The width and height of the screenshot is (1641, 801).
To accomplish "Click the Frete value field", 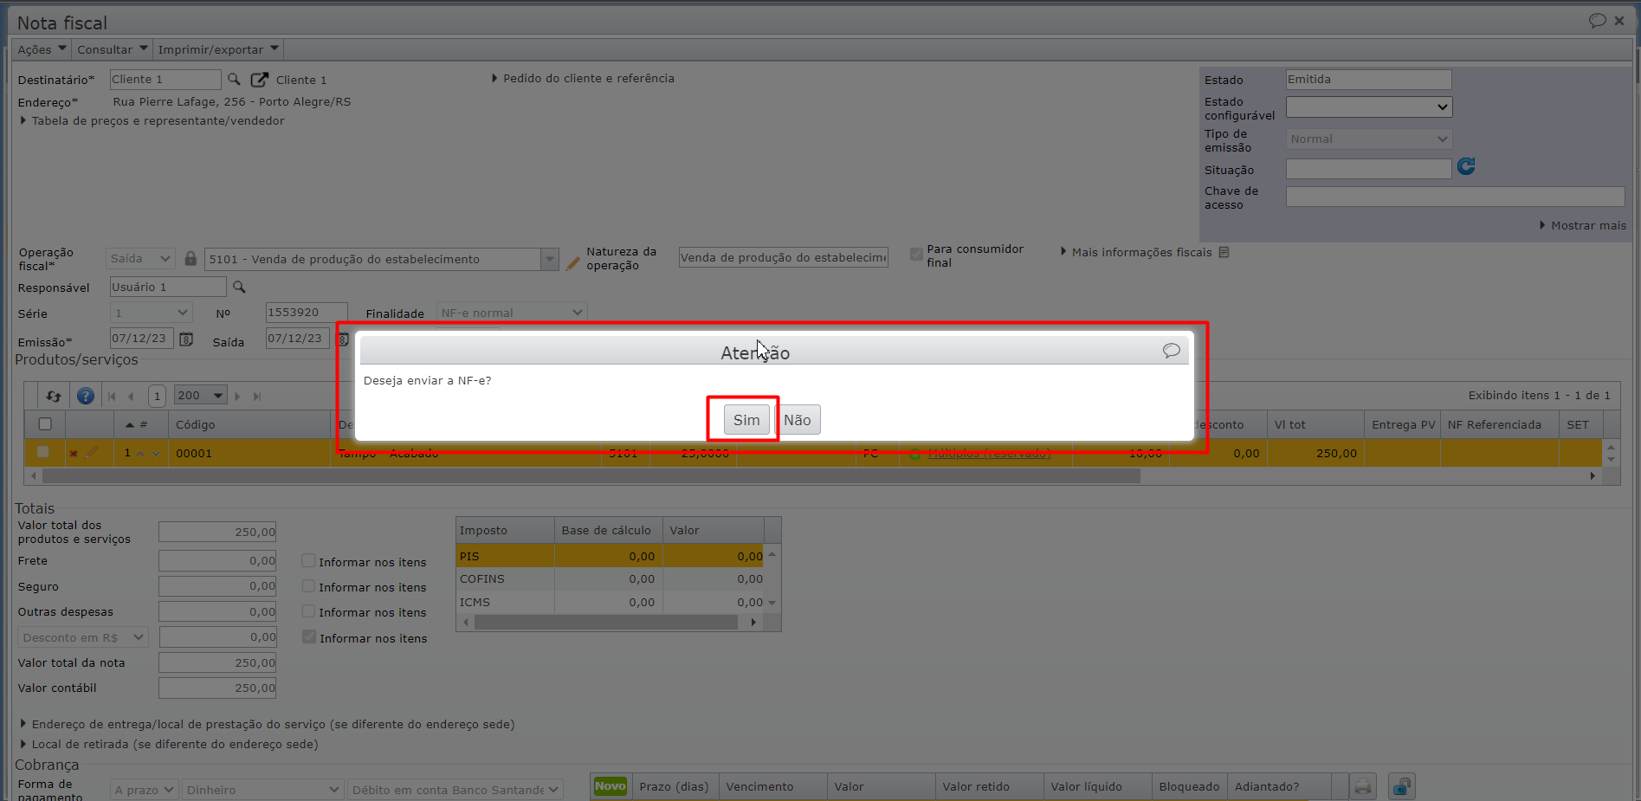I will tap(217, 560).
